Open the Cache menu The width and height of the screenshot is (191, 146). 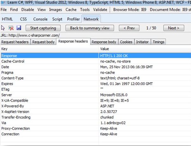(71, 10)
